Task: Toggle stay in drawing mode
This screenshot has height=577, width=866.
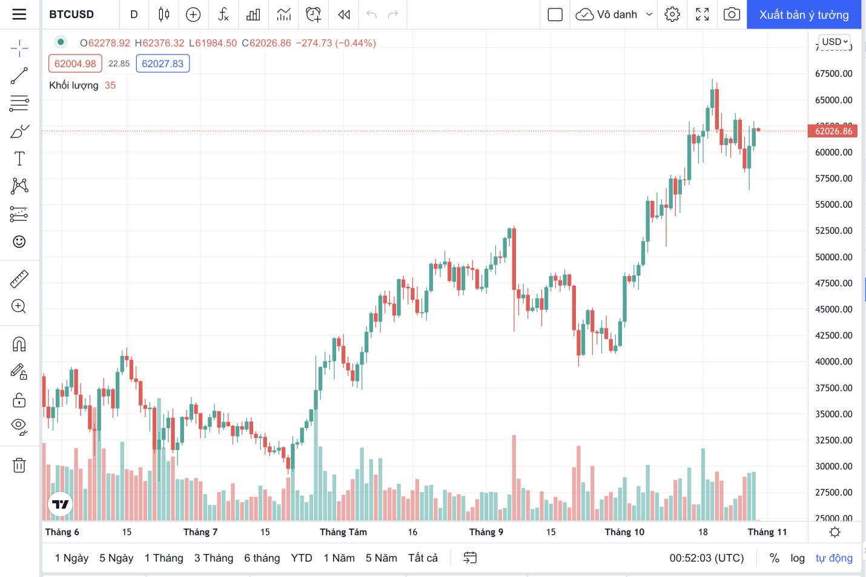Action: (x=19, y=372)
